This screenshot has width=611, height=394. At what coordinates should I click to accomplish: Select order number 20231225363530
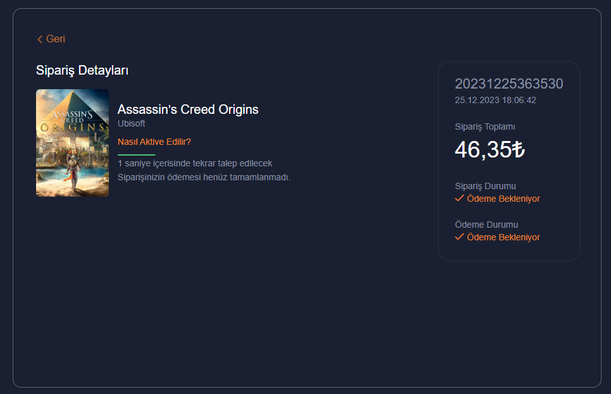pos(509,83)
